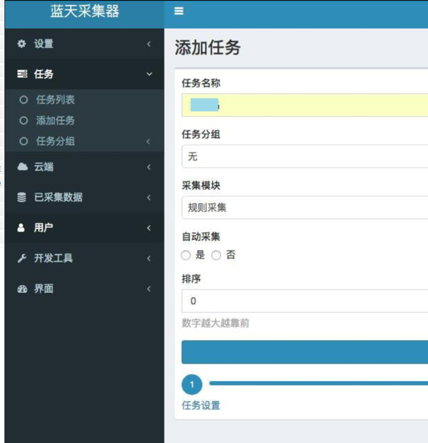This screenshot has width=428, height=443.
Task: Click the 排序 number input field
Action: pos(305,301)
